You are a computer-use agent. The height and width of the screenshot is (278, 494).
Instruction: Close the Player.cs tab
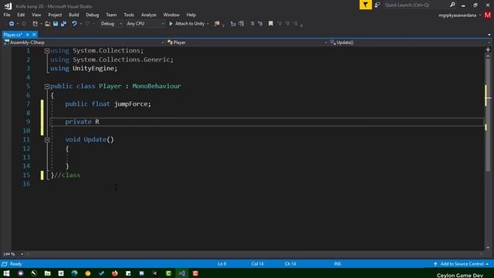coord(34,35)
